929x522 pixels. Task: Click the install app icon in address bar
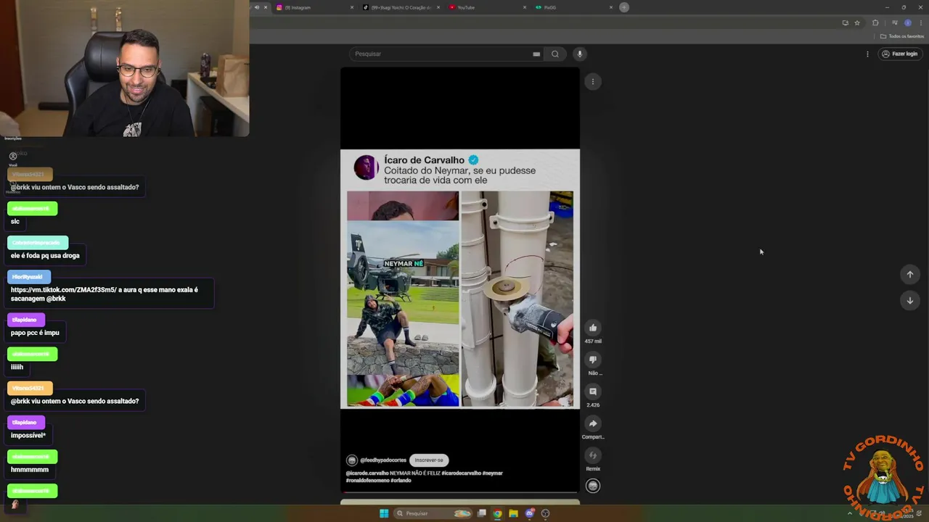tap(845, 22)
